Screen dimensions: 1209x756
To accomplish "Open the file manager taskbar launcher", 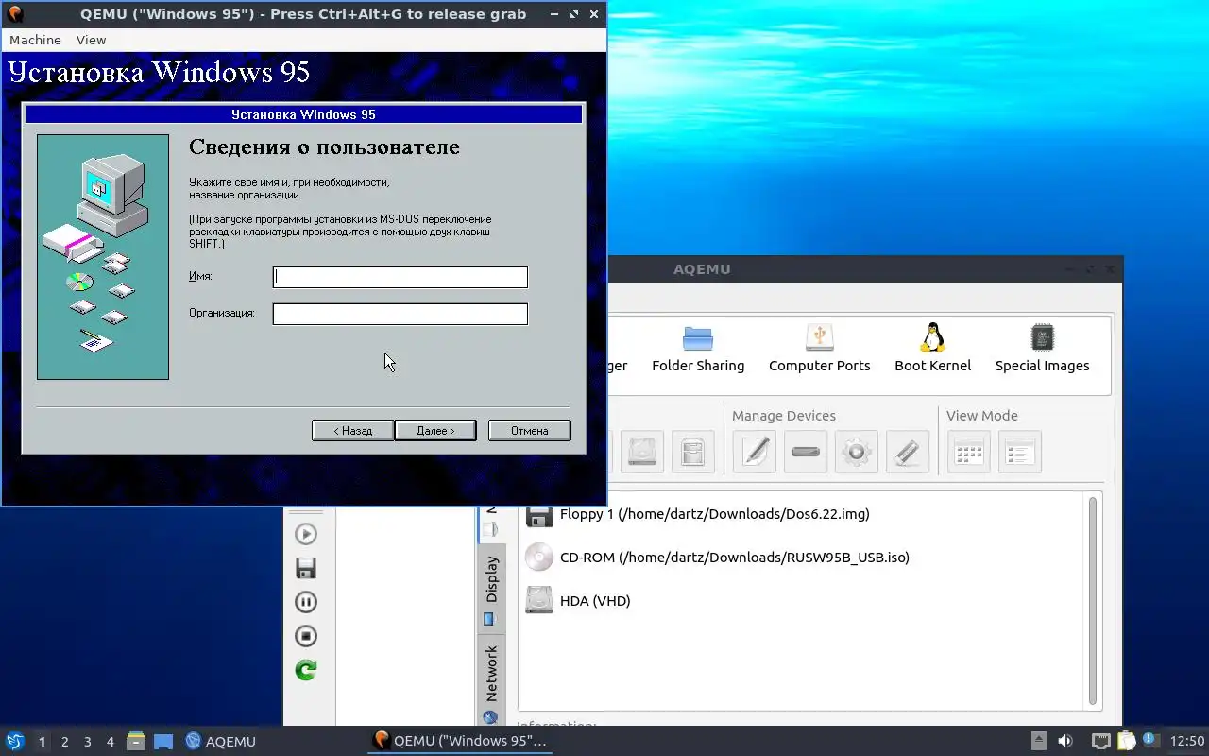I will tap(135, 742).
